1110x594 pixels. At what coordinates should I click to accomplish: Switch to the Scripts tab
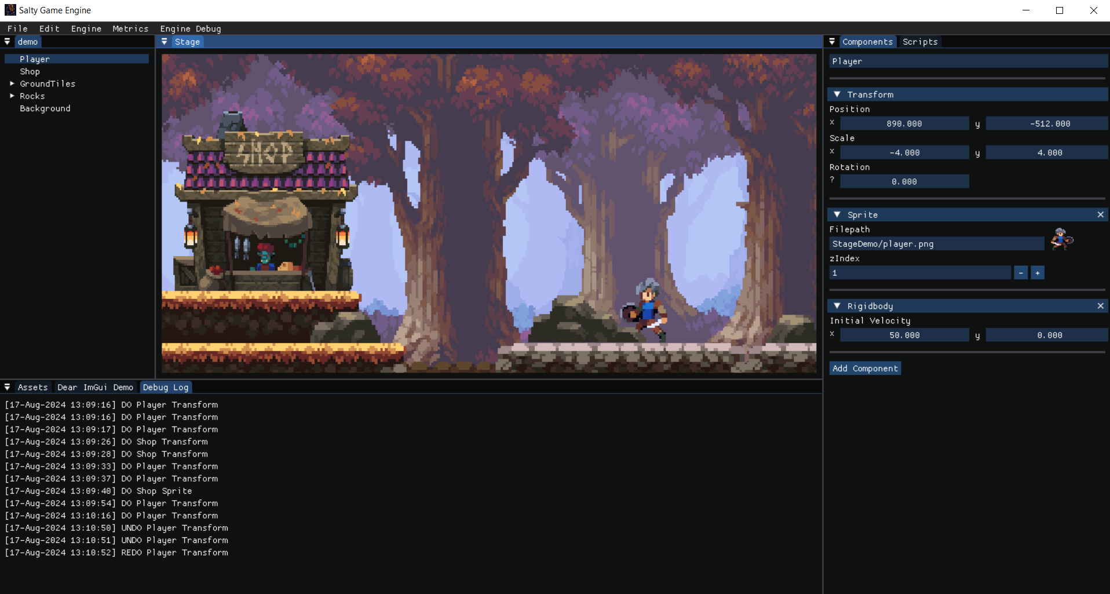(x=919, y=42)
